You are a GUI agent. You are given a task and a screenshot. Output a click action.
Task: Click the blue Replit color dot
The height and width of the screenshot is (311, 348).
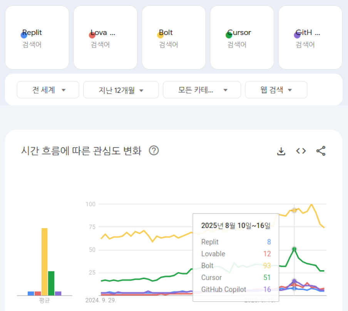pos(24,35)
